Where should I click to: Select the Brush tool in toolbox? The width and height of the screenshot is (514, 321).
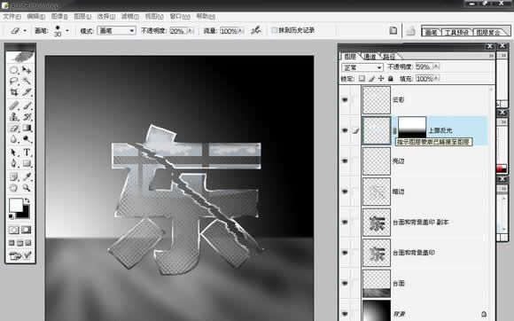(x=27, y=106)
